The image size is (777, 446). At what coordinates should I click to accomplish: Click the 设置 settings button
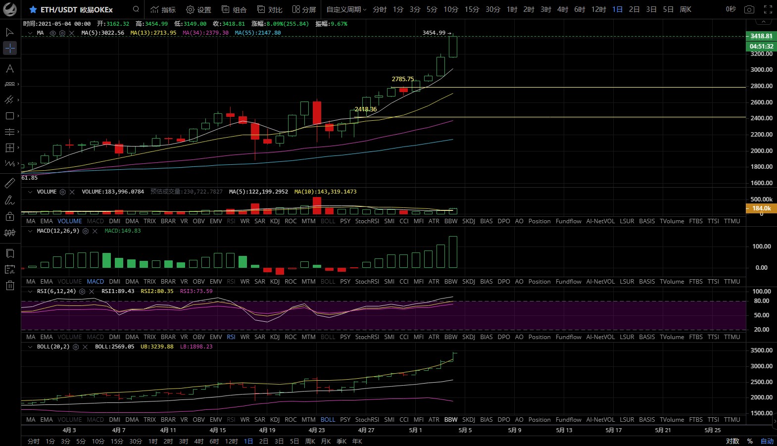[x=198, y=9]
